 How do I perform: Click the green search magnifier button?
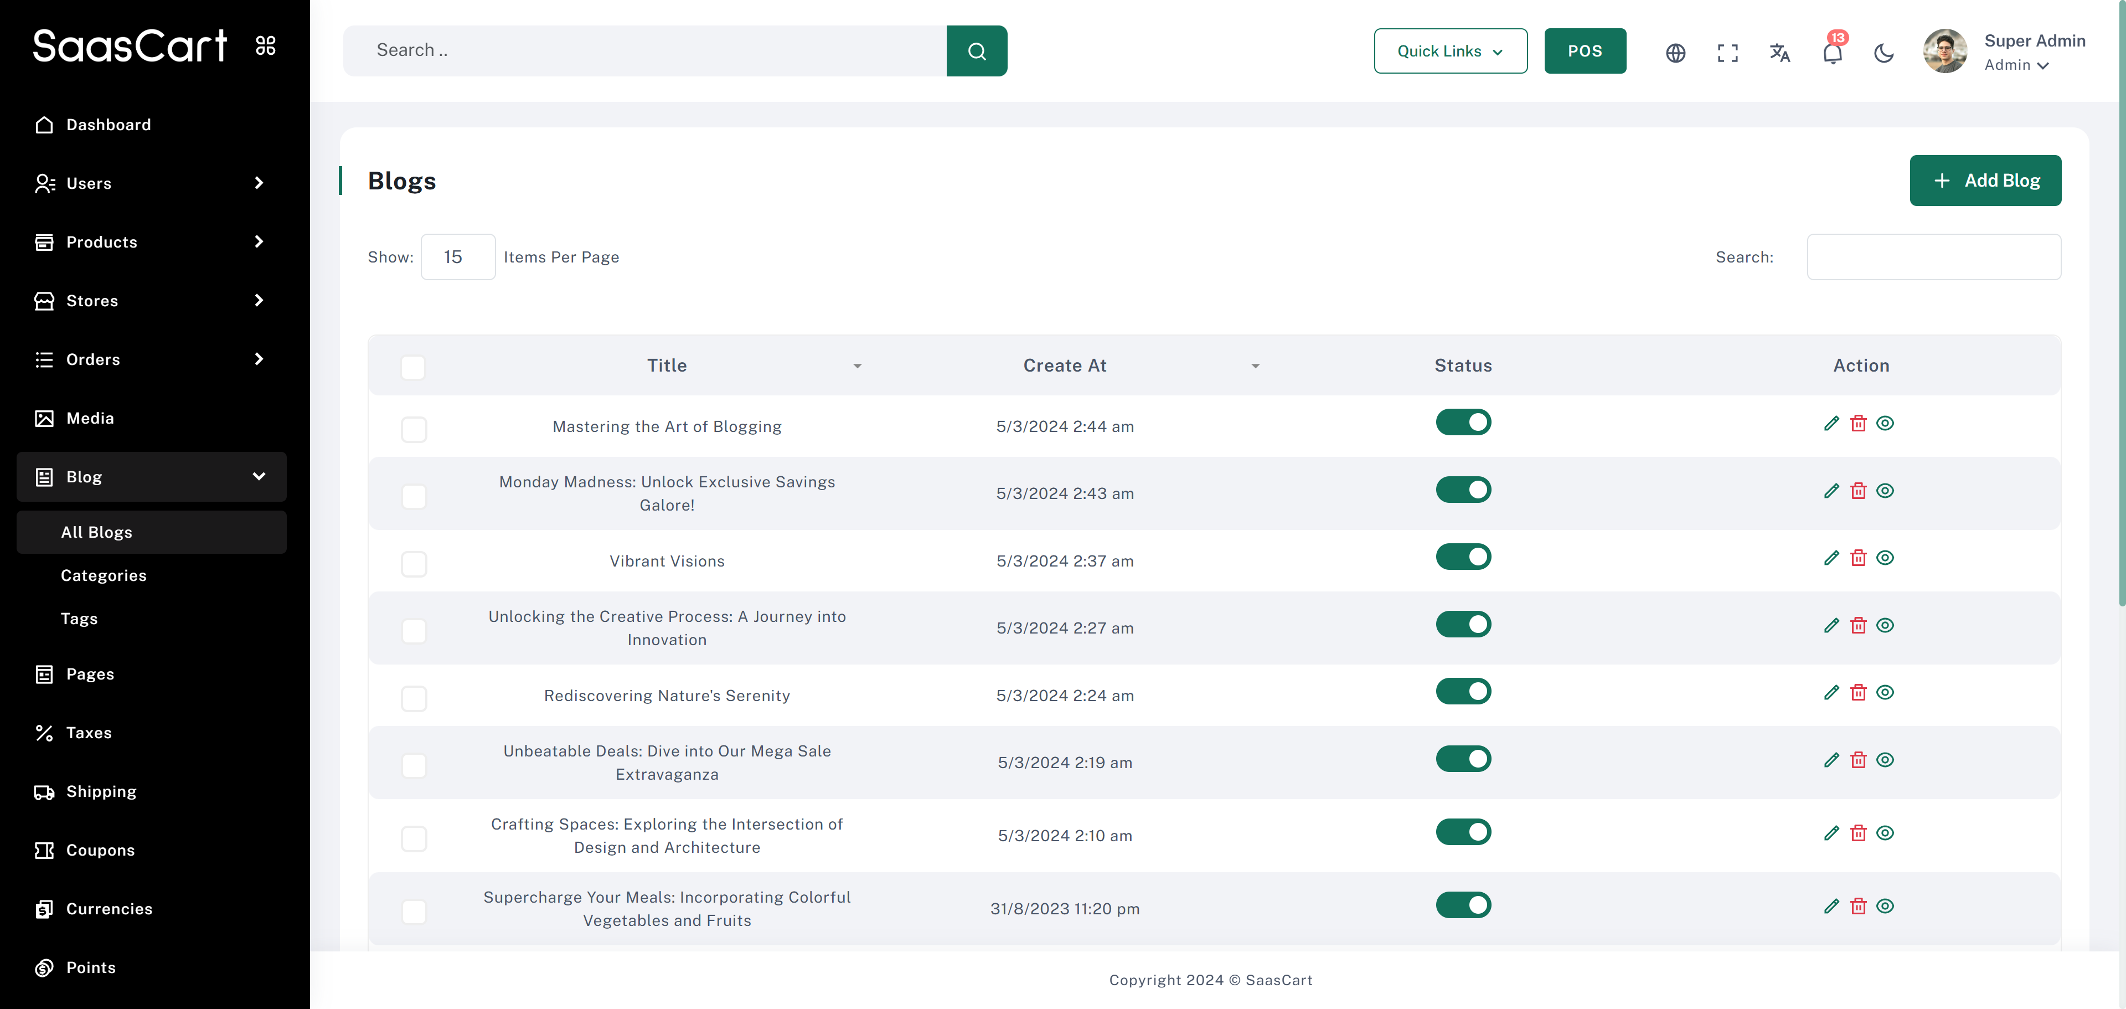tap(976, 51)
